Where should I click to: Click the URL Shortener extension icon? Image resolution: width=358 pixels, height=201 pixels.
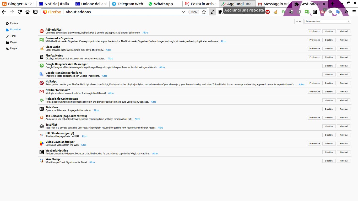[41, 135]
